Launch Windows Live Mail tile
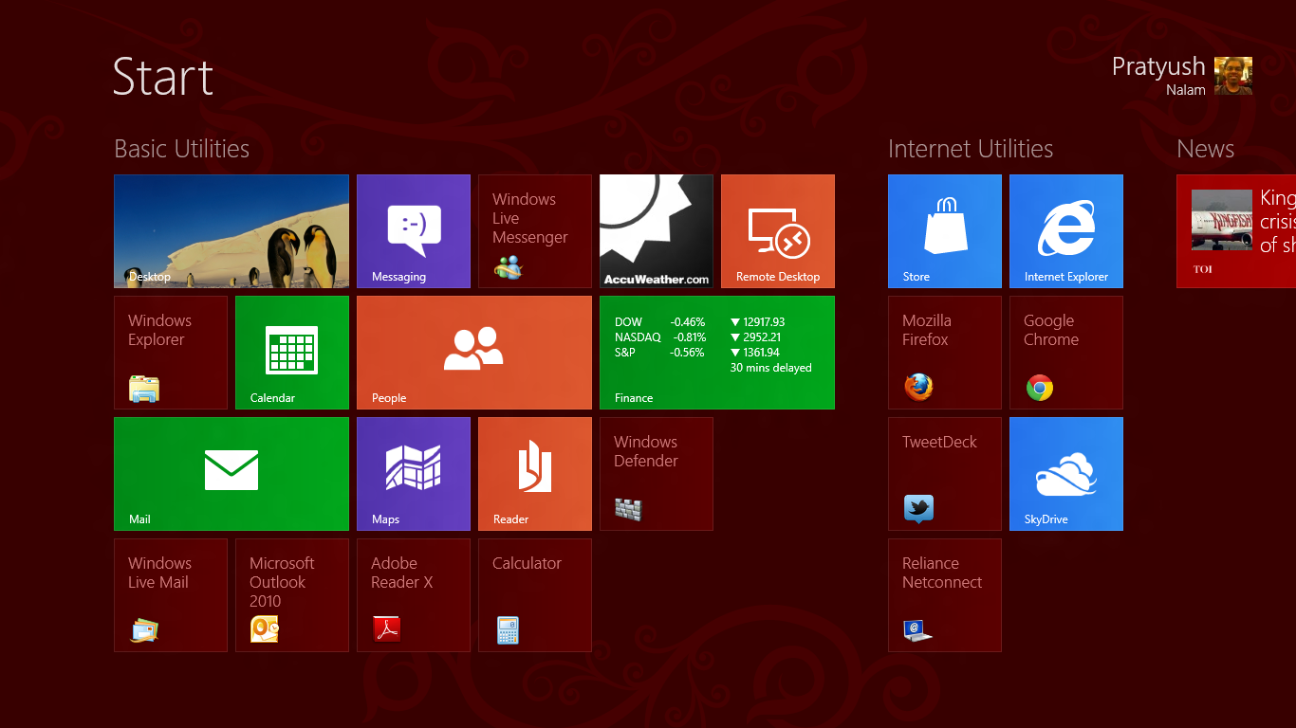1296x728 pixels. [x=171, y=595]
